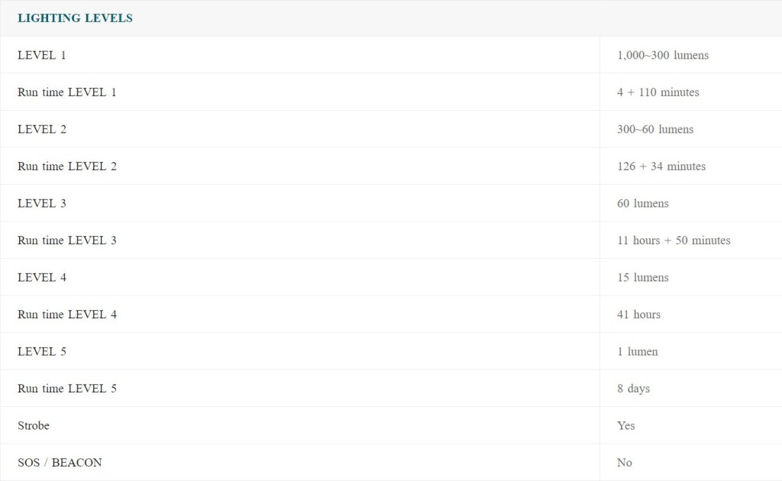Click the LIGHTING LEVELS section header

75,18
